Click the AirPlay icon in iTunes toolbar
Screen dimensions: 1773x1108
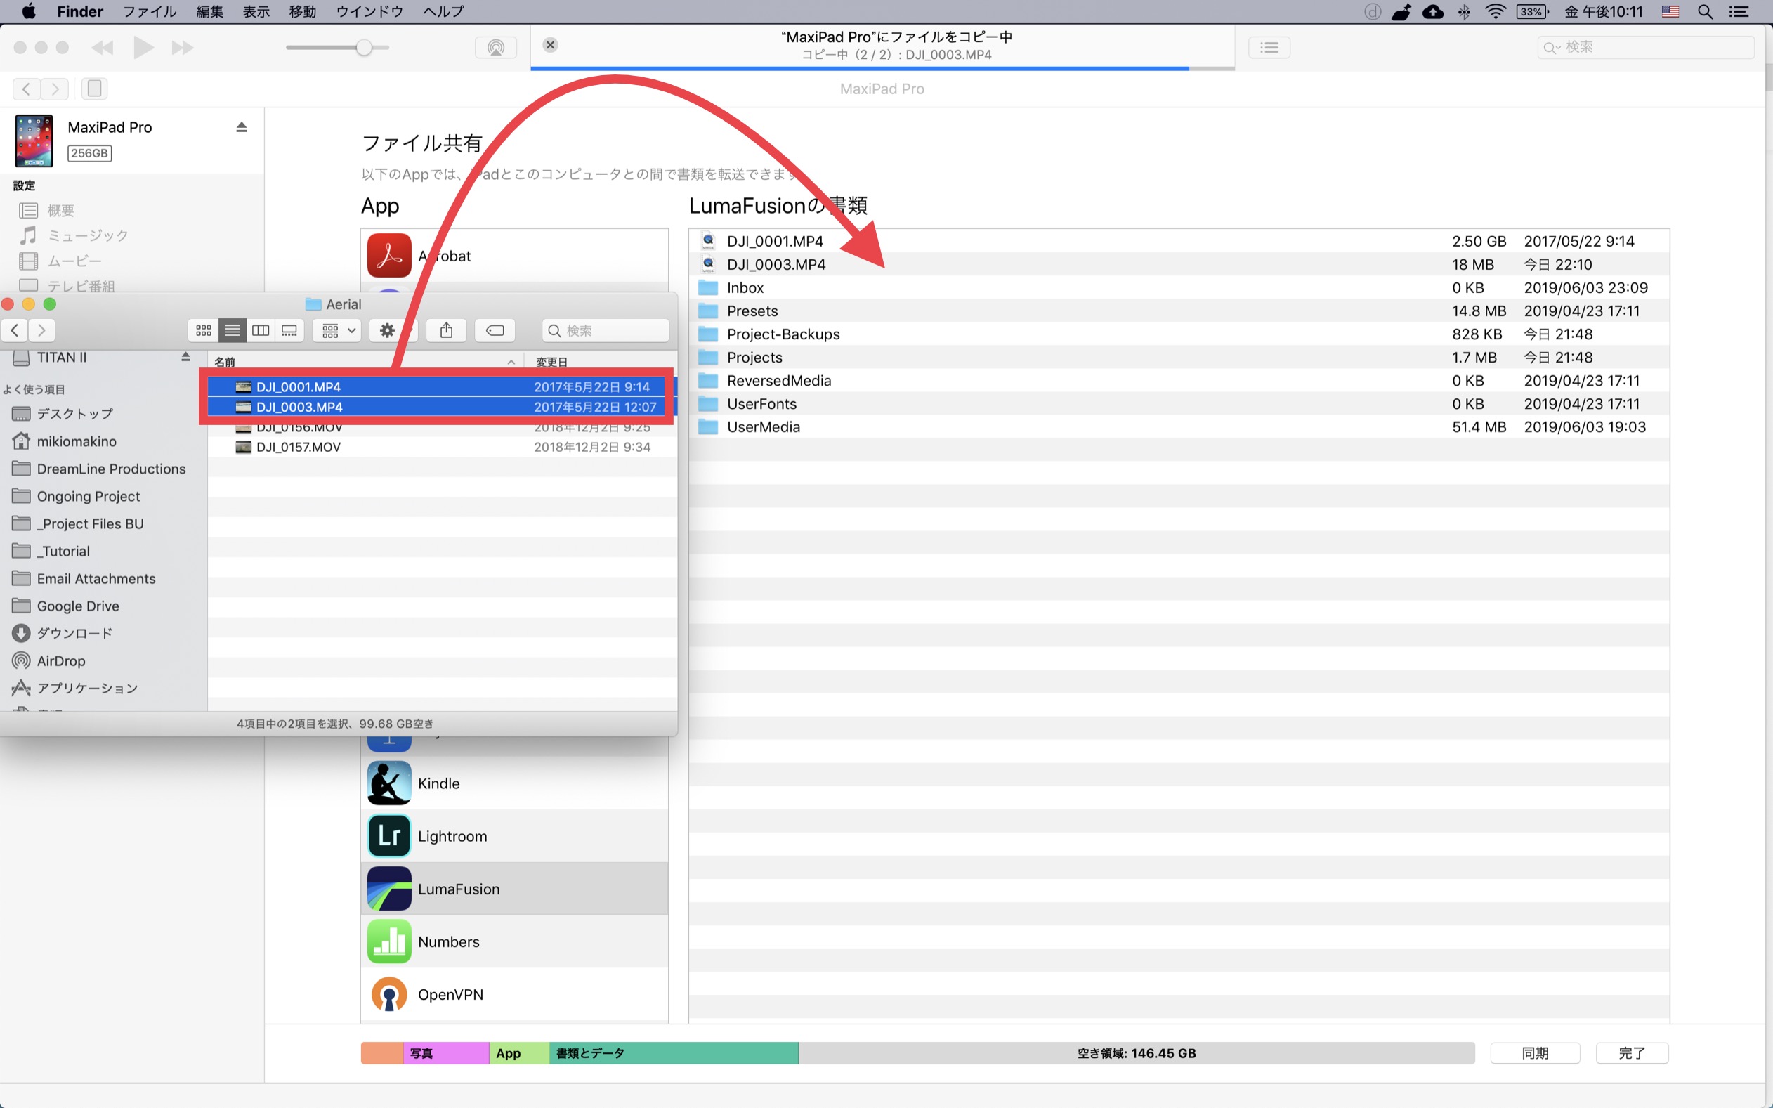[x=495, y=48]
